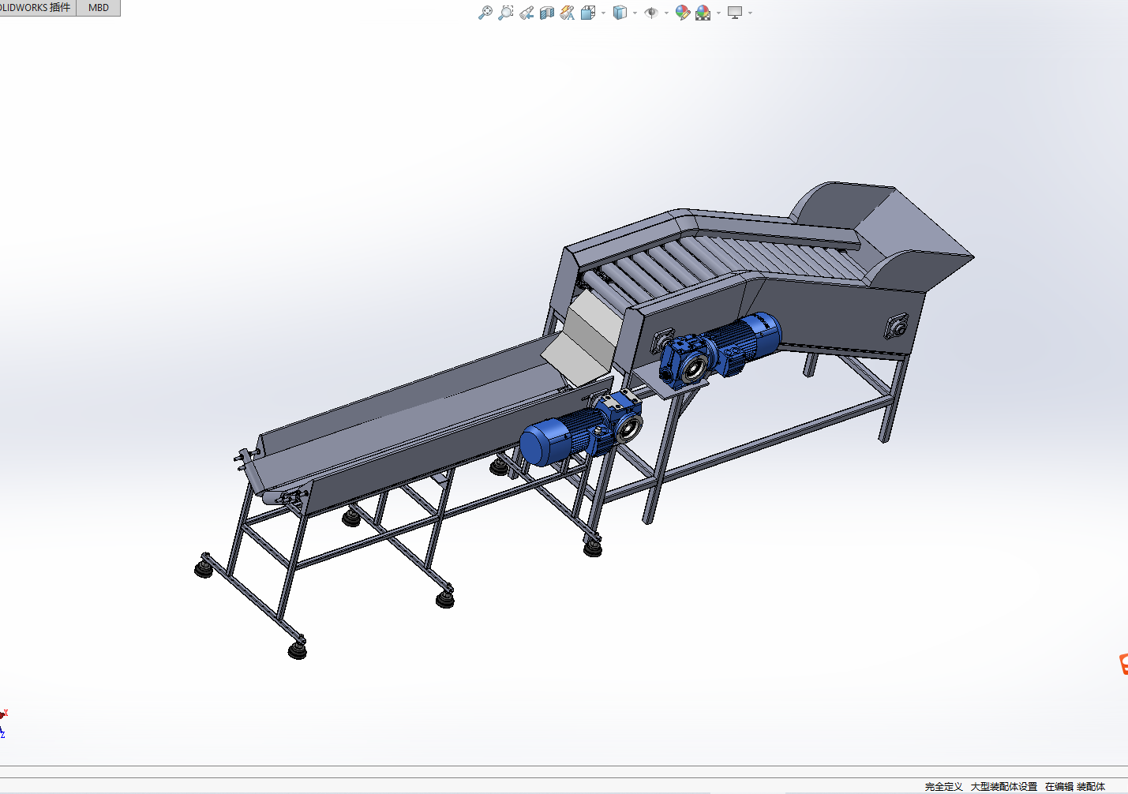Activate the Section View tool
1128x794 pixels.
[x=547, y=13]
